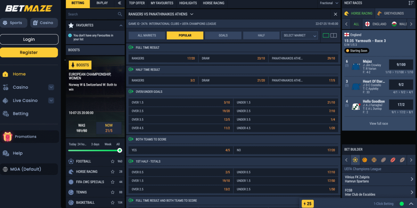Bet on Over 2.5 goals 19/20
417x208 pixels.
tap(180, 111)
